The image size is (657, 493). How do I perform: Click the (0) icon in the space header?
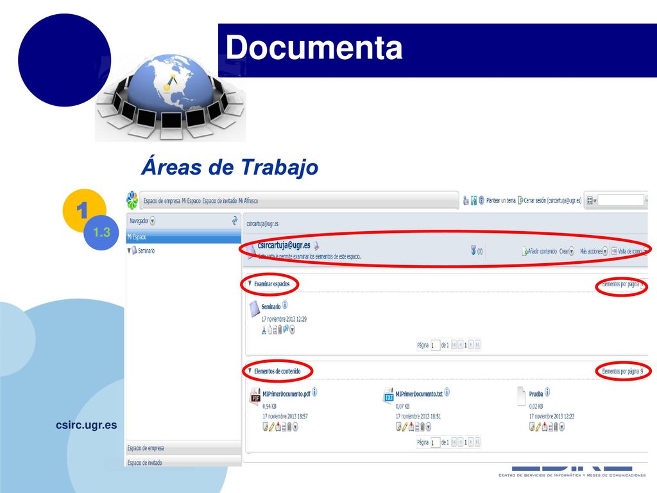click(x=474, y=250)
